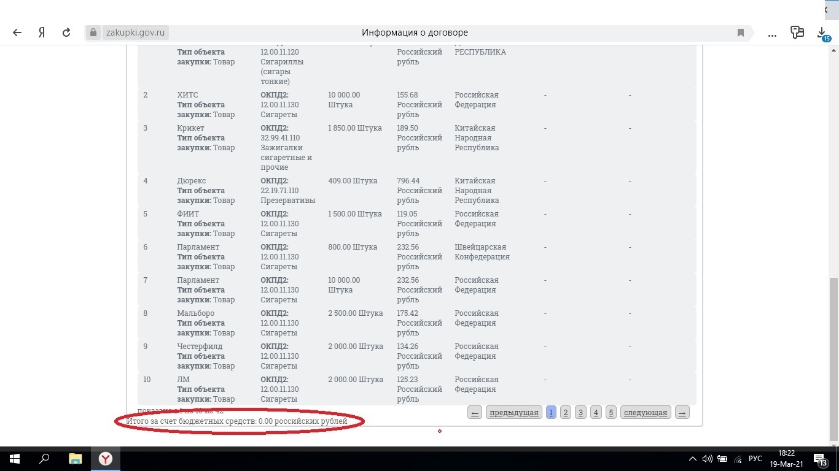Expand the hidden system tray icons
The width and height of the screenshot is (839, 471).
(x=693, y=459)
